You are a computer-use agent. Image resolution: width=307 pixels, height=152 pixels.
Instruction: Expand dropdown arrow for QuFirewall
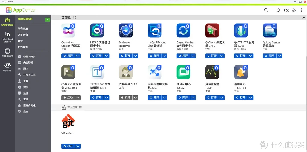(x=222, y=56)
